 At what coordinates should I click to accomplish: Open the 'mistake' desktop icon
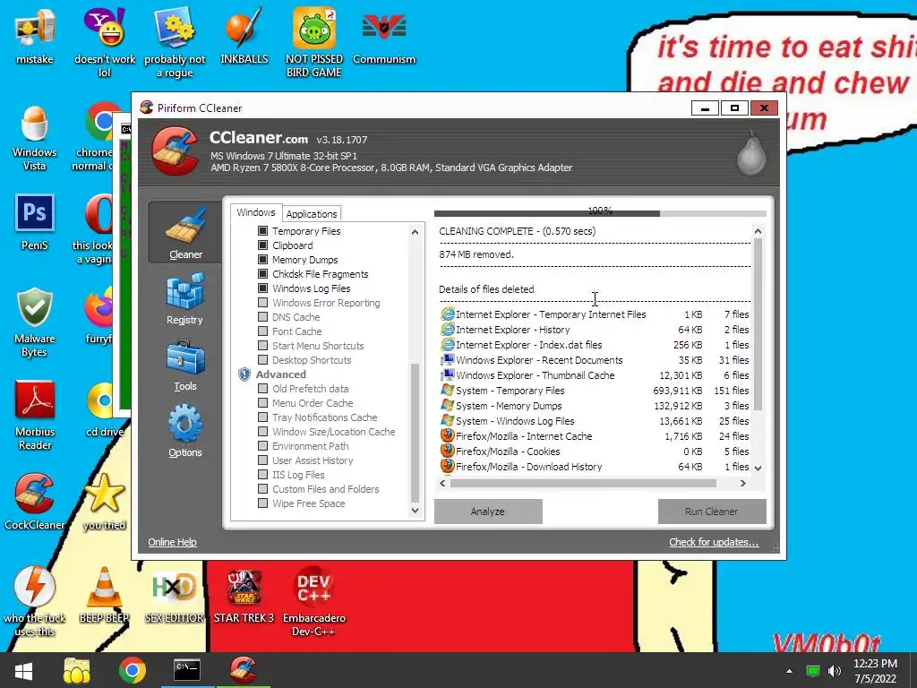coord(35,36)
